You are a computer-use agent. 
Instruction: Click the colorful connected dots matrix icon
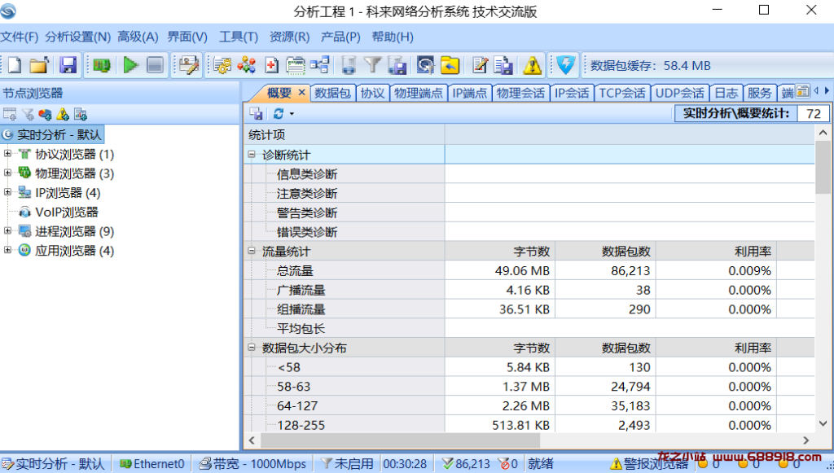246,65
